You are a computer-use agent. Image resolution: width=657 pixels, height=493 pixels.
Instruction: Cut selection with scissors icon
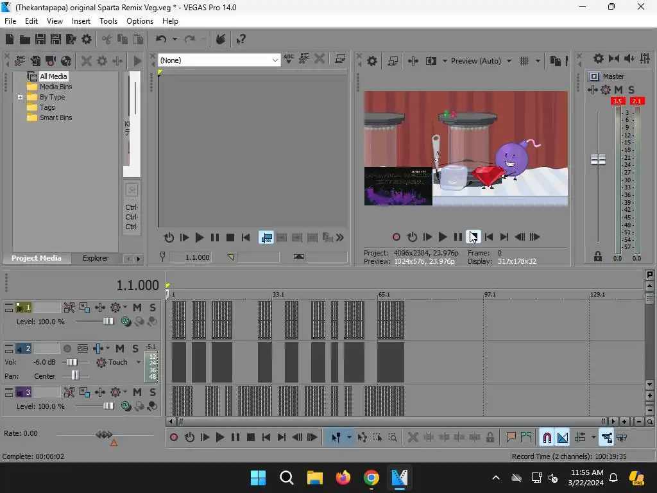coord(107,39)
